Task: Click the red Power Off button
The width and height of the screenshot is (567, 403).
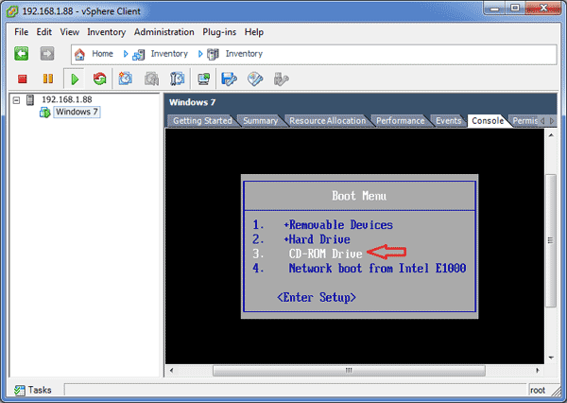Action: (x=23, y=79)
